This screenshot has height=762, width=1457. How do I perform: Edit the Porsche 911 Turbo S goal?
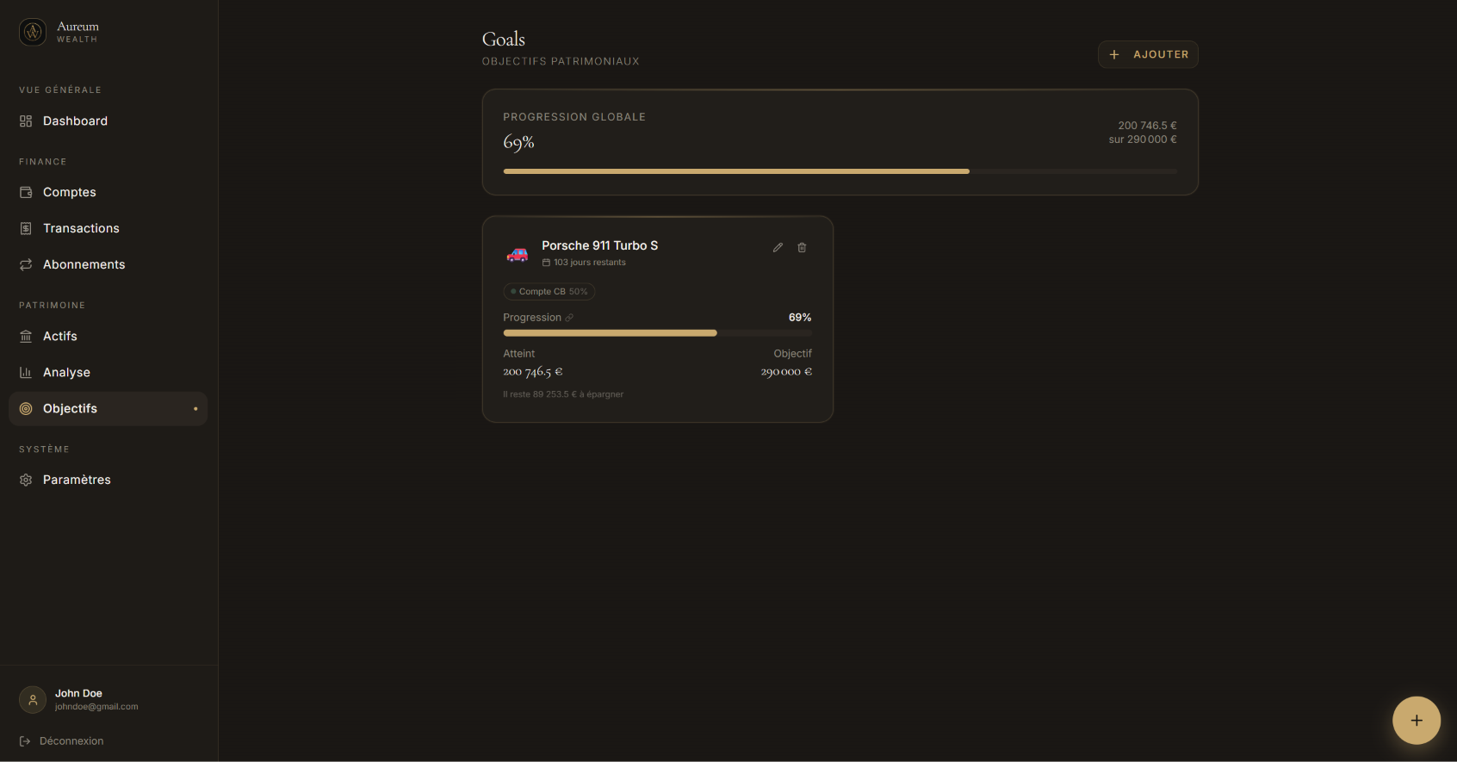(778, 247)
